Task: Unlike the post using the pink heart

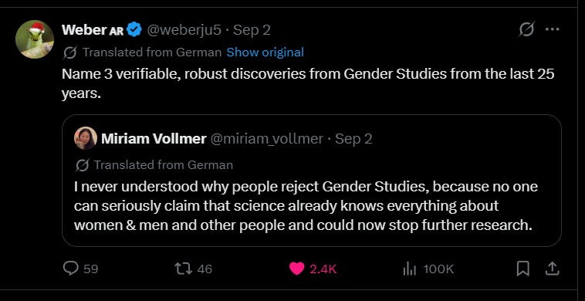Action: pos(296,268)
